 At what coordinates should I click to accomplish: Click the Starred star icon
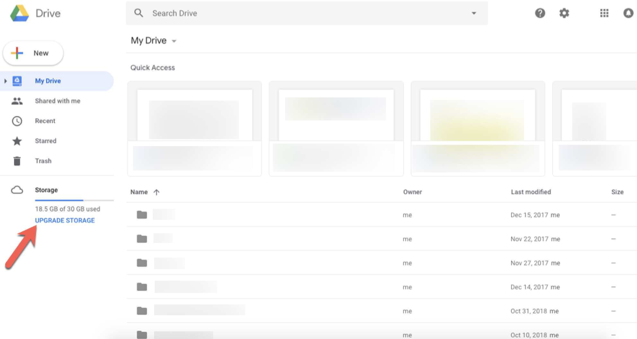pyautogui.click(x=17, y=141)
